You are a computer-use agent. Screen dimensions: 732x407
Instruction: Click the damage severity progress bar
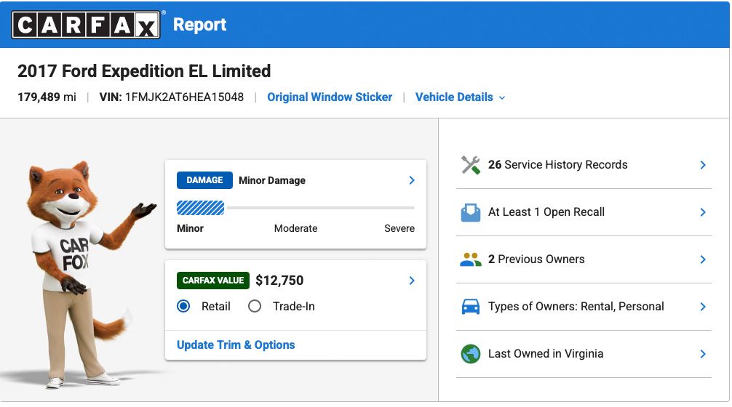(x=295, y=208)
